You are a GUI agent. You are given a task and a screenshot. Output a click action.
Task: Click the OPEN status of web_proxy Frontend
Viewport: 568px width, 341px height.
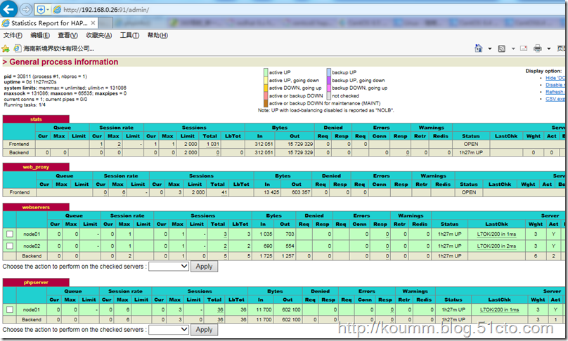469,192
